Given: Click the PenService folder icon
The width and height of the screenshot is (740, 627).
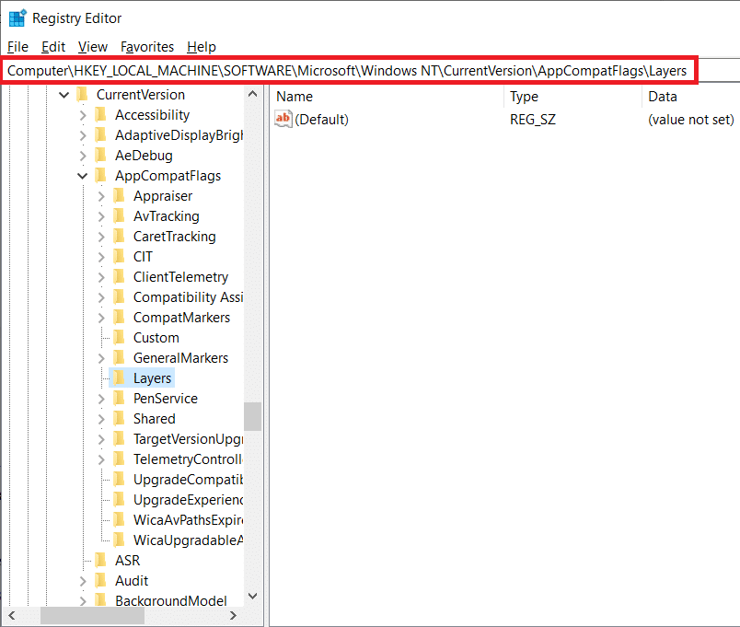Looking at the screenshot, I should coord(119,399).
